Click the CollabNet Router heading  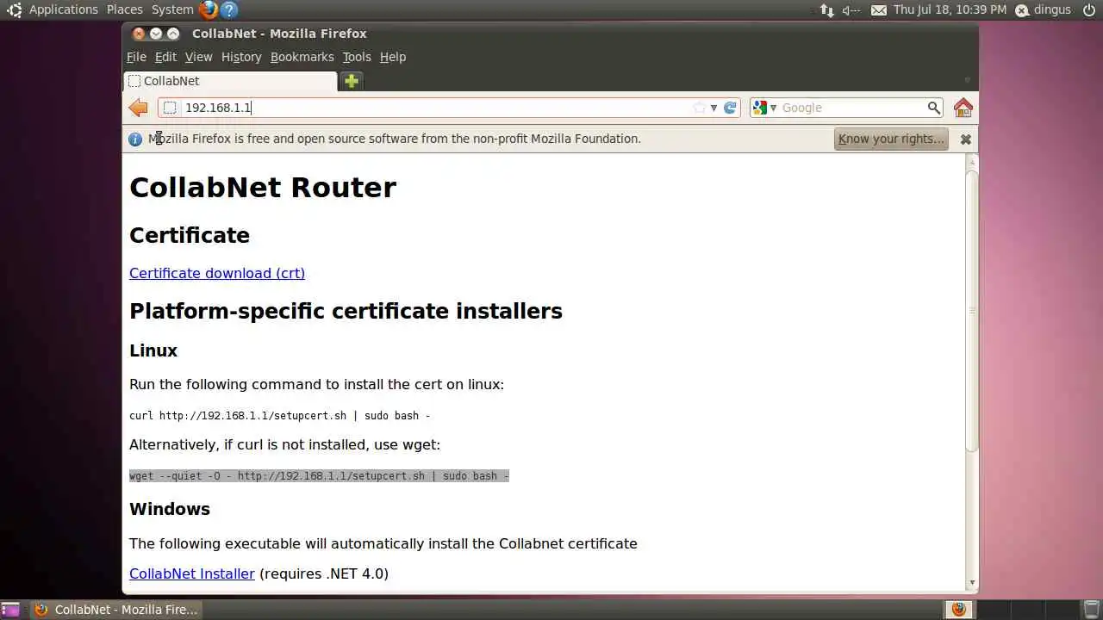tap(263, 188)
